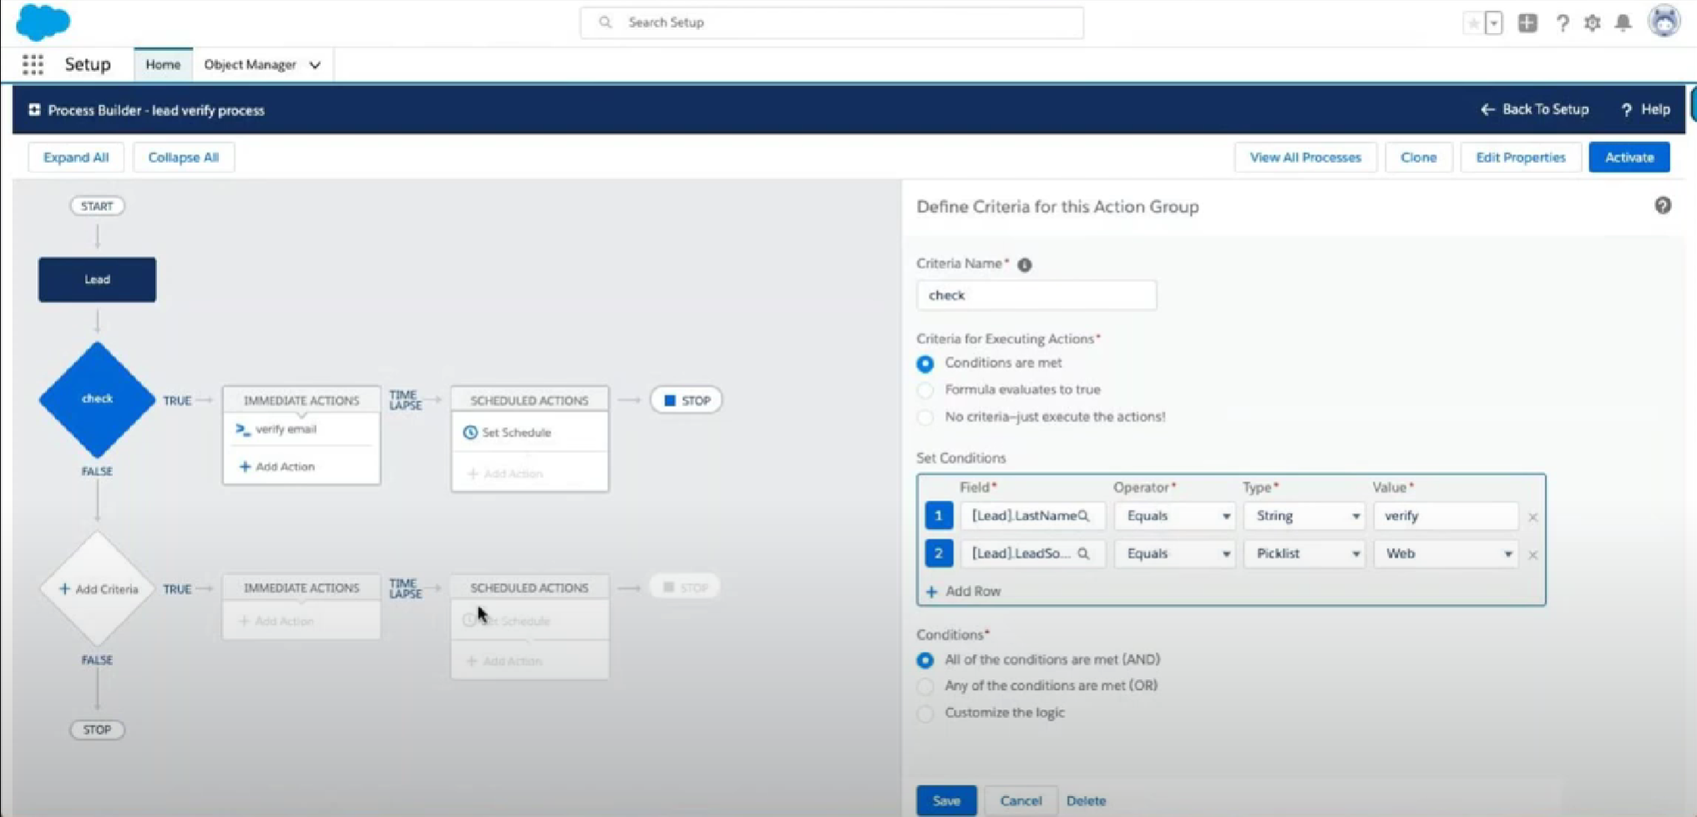Expand the Object Manager chevron menu

click(315, 65)
